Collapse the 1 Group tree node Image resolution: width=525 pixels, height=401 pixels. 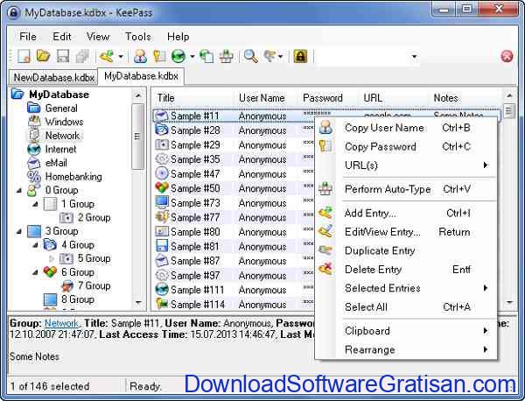point(35,204)
